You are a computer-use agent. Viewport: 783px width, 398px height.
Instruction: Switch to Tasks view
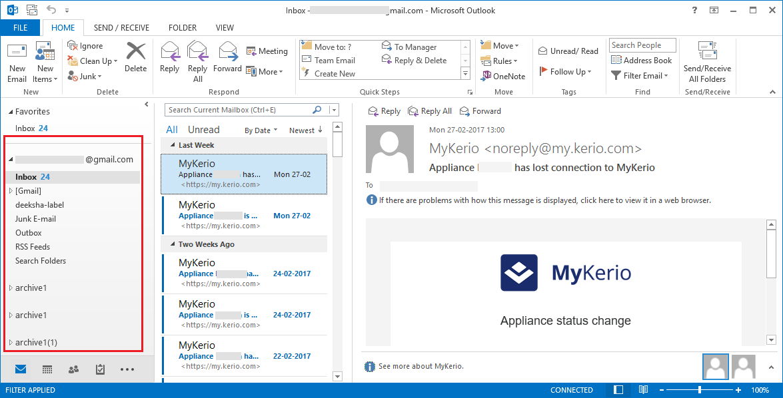click(101, 369)
